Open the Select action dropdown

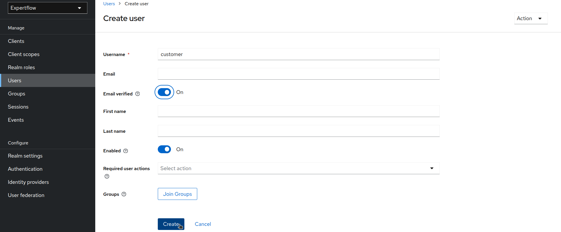pos(298,168)
